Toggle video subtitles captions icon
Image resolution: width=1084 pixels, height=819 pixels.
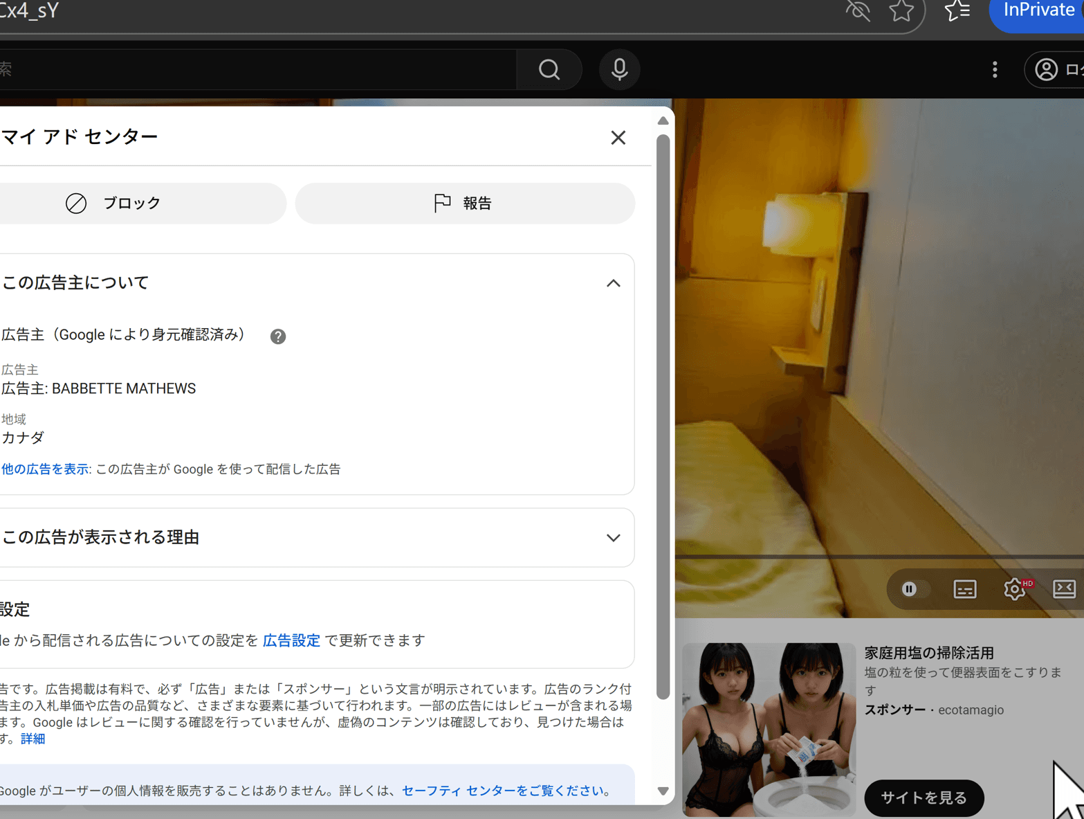[x=964, y=589]
